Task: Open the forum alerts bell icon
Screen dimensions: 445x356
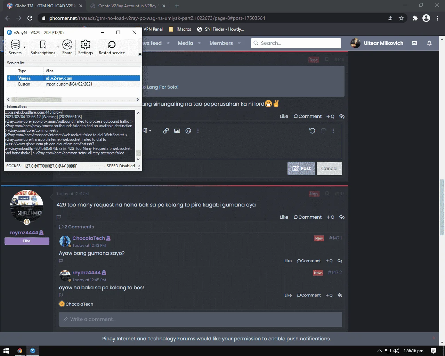Action: point(429,43)
